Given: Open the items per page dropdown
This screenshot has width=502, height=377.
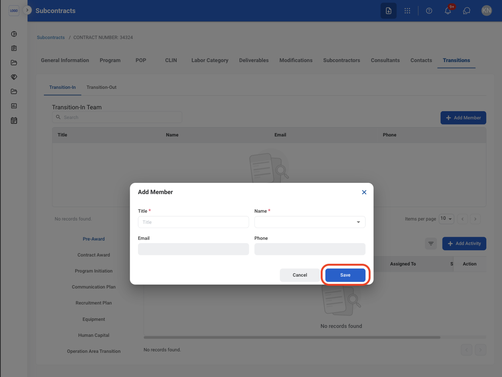Looking at the screenshot, I should coord(446,219).
